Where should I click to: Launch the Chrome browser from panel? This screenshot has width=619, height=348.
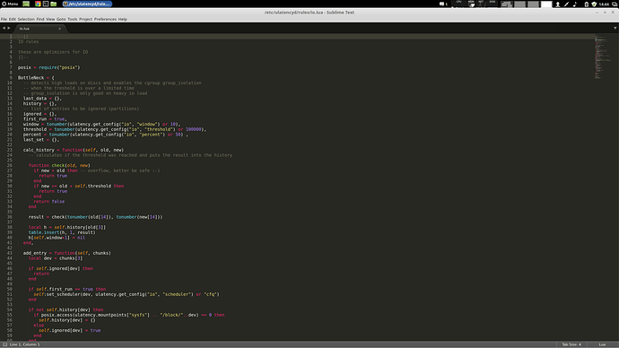pos(38,4)
